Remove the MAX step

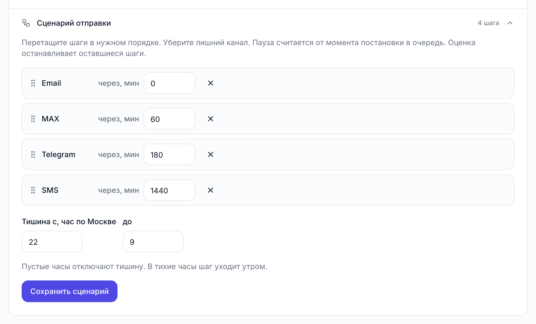coord(211,119)
